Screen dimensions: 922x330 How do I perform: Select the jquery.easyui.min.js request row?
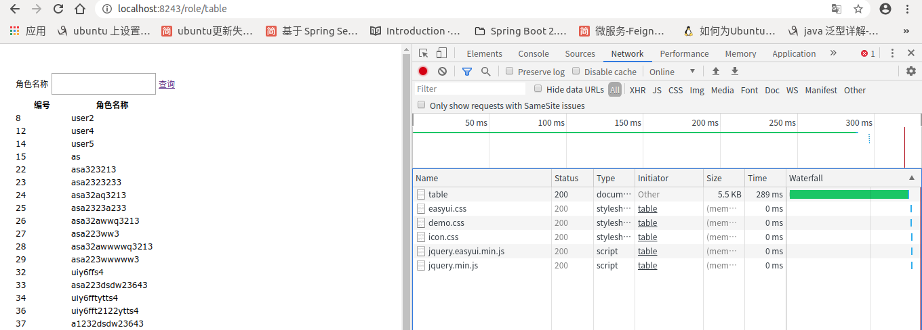[667, 252]
